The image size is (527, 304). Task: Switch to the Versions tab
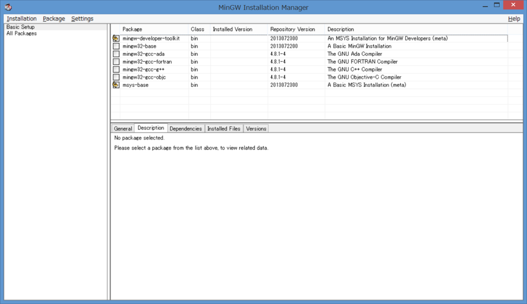coord(256,128)
